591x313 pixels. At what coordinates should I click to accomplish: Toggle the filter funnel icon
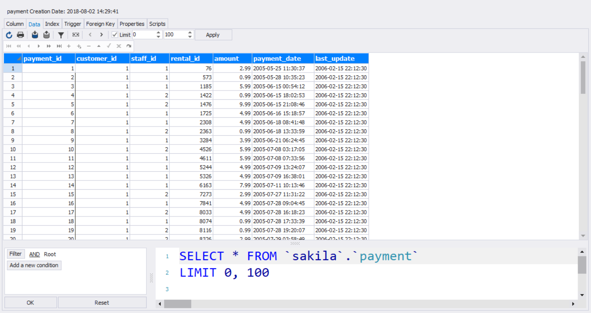pos(61,35)
